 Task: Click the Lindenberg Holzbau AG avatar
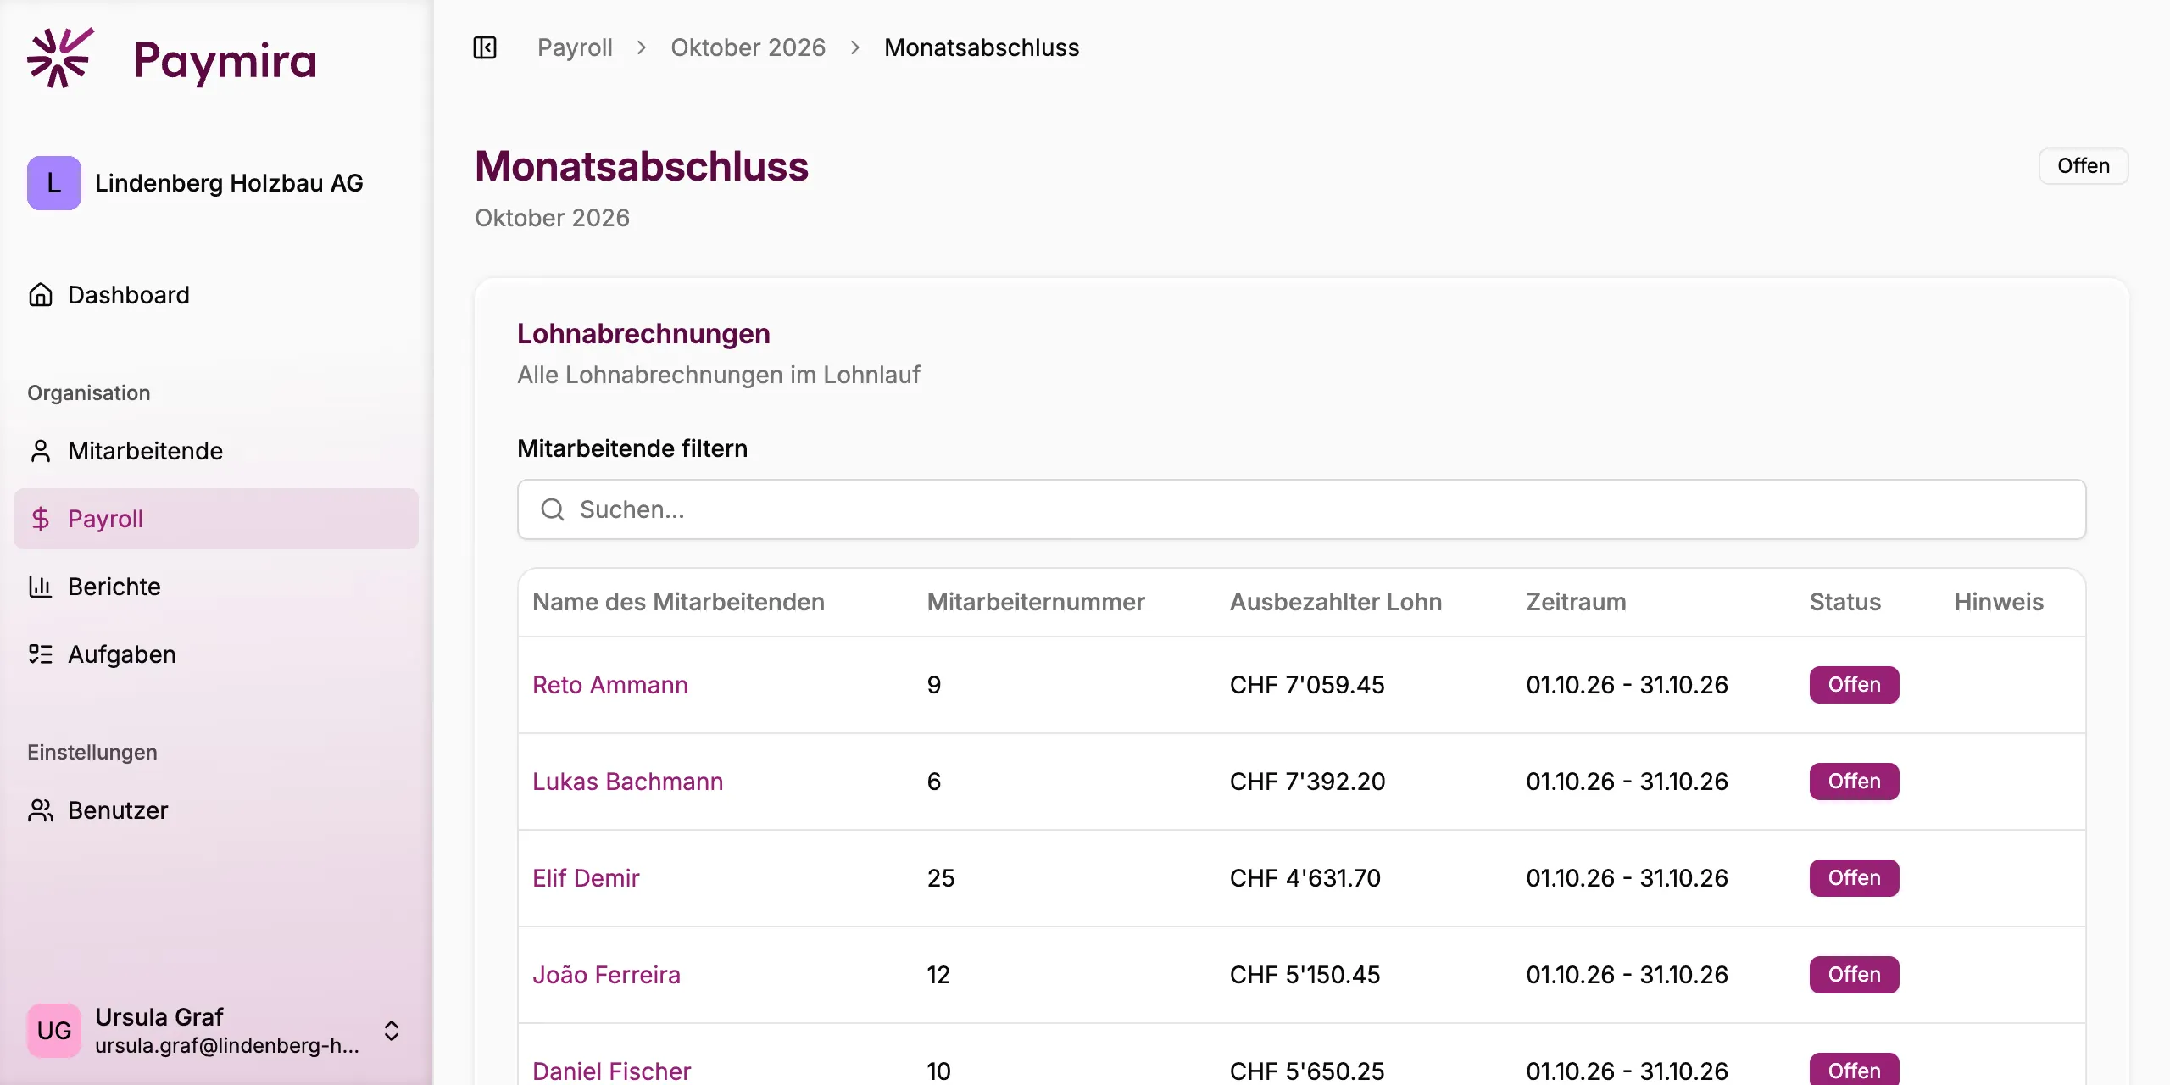click(x=54, y=183)
